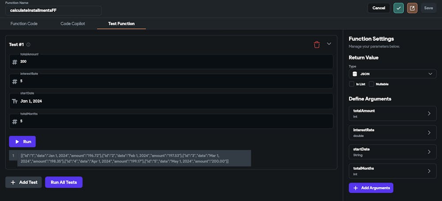This screenshot has height=201, width=442.
Task: Collapse the Test #1 panel chevron
Action: (329, 44)
